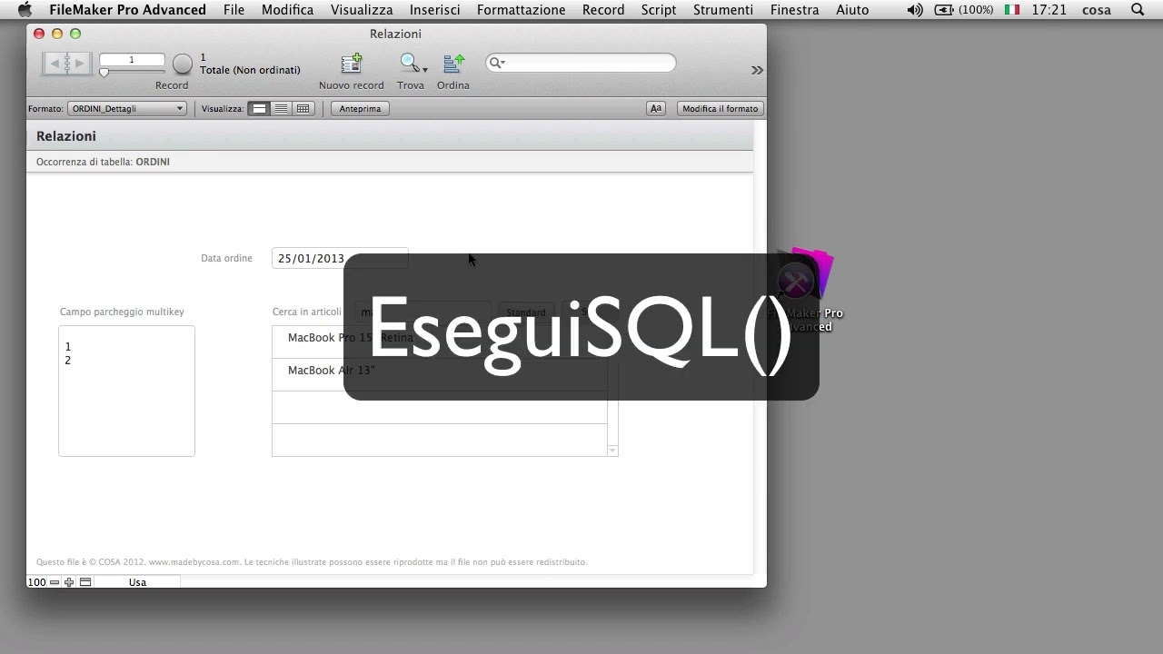Switch to list view icon

click(281, 108)
